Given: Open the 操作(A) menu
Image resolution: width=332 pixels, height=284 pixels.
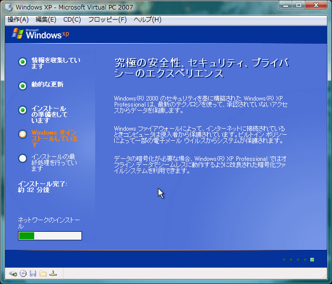Looking at the screenshot, I should point(18,20).
